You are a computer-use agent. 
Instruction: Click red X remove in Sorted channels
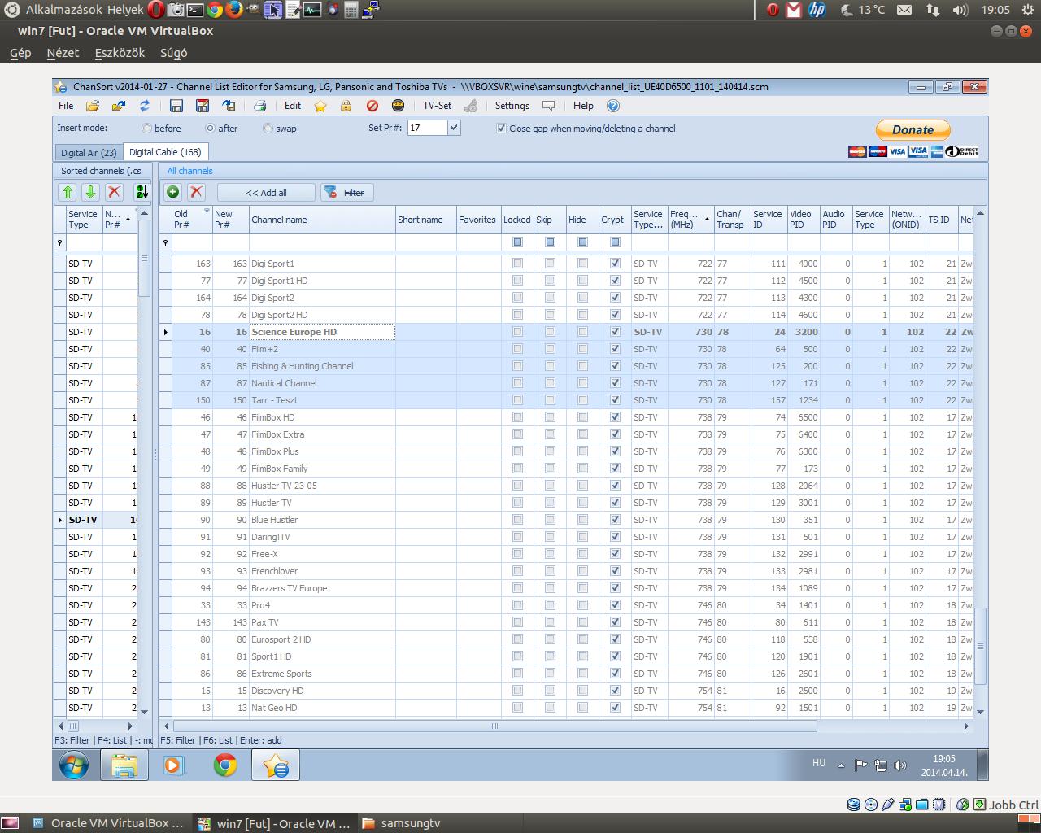(x=115, y=192)
